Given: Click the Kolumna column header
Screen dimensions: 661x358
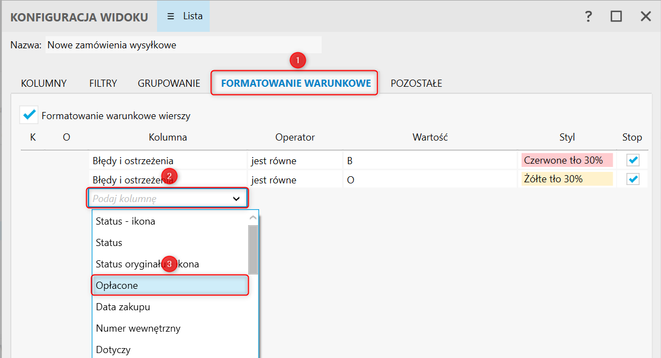Looking at the screenshot, I should (167, 137).
